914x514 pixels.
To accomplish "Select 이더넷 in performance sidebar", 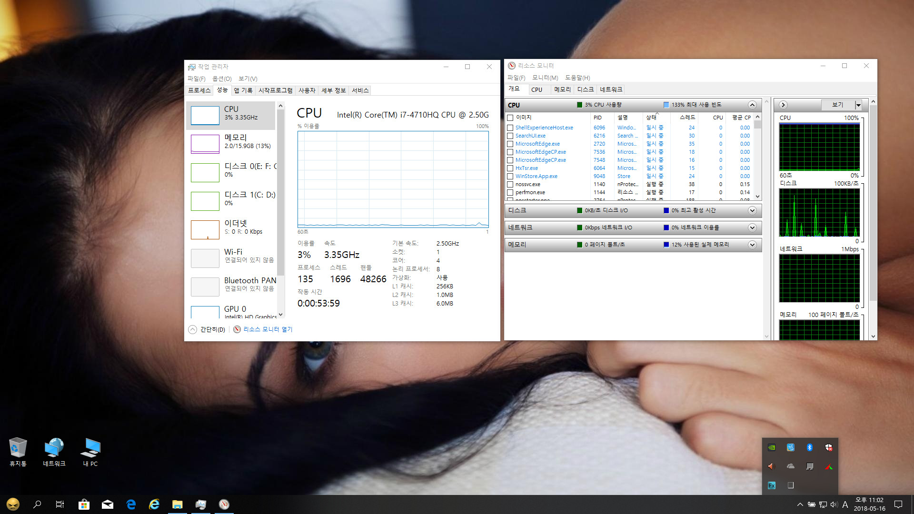I will tap(231, 229).
